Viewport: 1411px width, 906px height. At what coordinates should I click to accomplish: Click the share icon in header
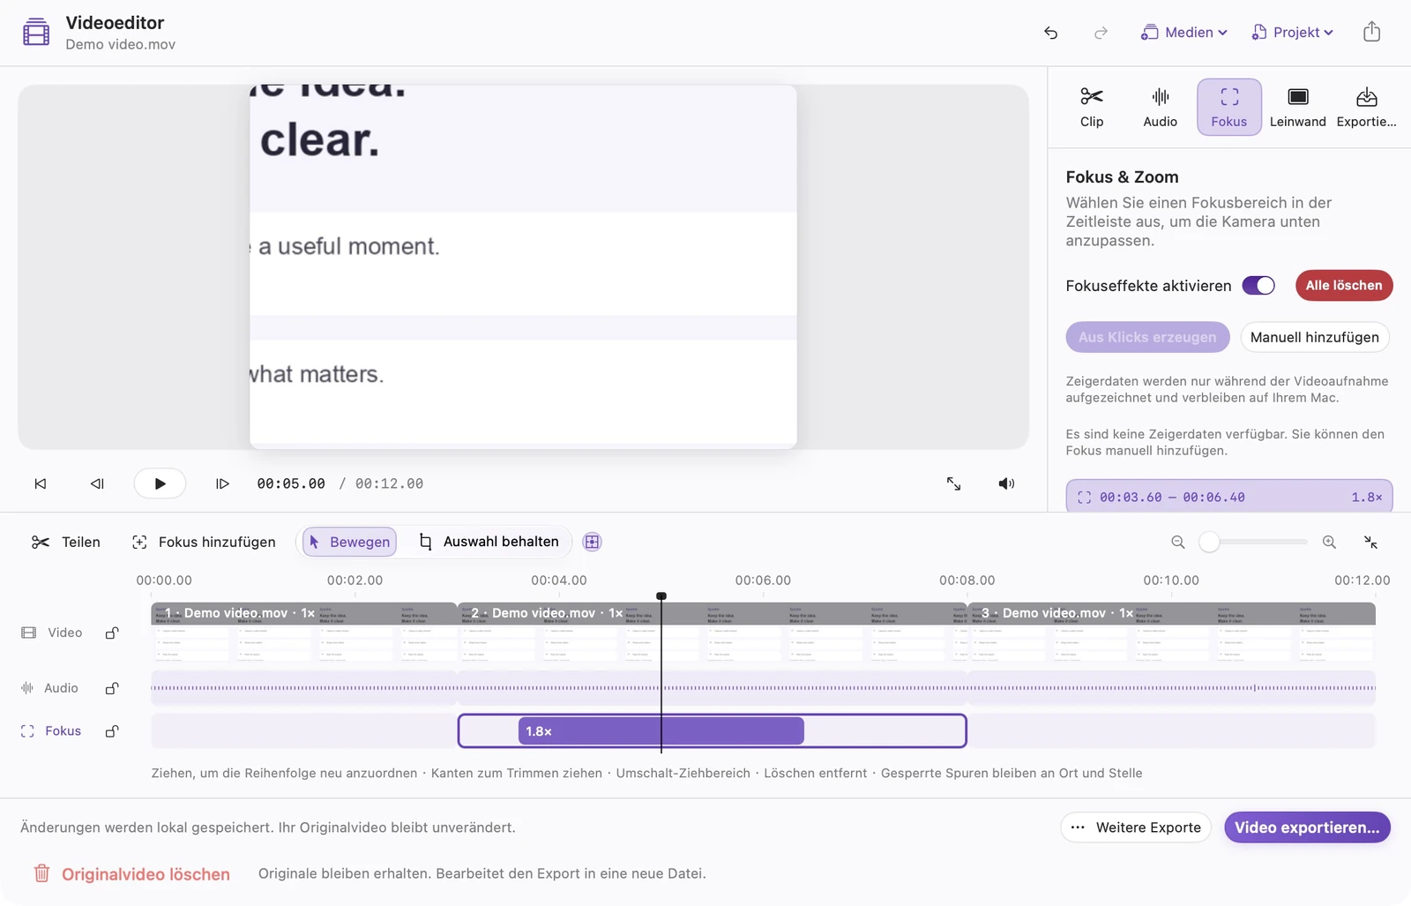coord(1371,32)
